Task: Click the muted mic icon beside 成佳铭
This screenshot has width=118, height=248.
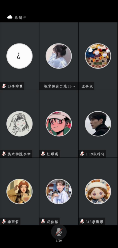Action: tap(43, 222)
